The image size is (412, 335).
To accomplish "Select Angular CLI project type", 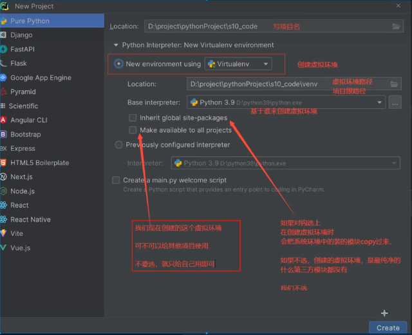I will (52, 120).
